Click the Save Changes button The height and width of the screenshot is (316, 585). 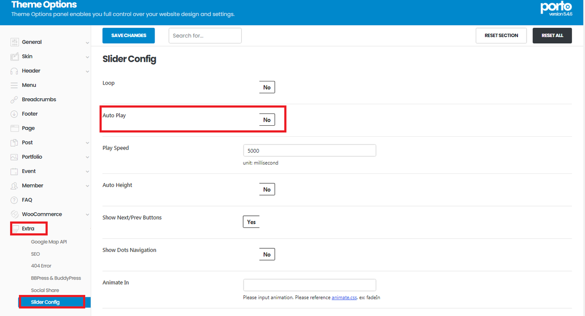[x=128, y=36]
